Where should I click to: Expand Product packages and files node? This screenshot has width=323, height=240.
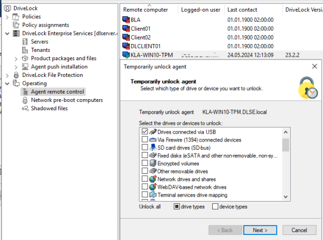16,58
